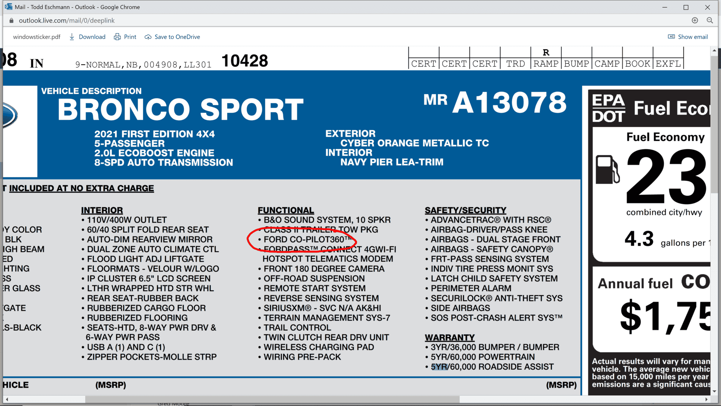
Task: Select the windowsticker.pdf filename label
Action: coord(36,36)
